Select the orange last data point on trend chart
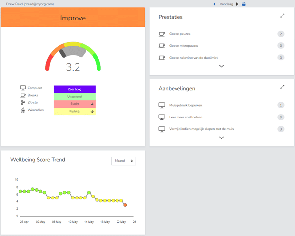Screen dimensions: 295x236 [x=125, y=205]
